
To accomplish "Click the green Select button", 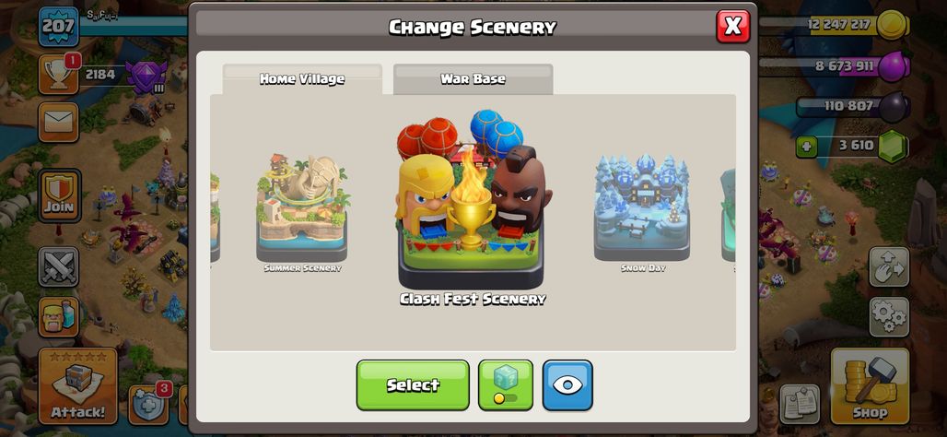I will 413,385.
